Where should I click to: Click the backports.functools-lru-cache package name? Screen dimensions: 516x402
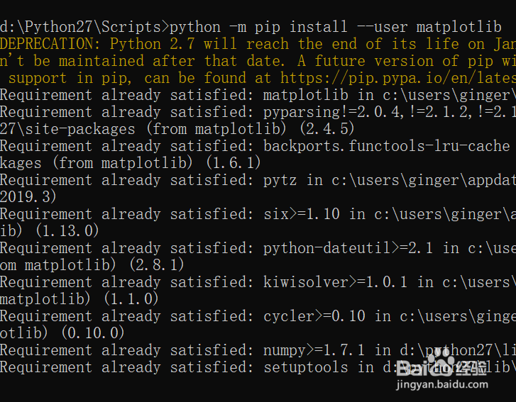[386, 146]
